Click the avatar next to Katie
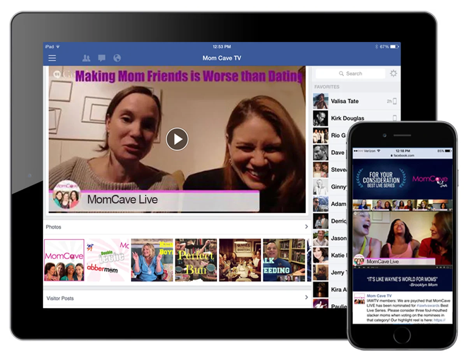 pos(321,255)
